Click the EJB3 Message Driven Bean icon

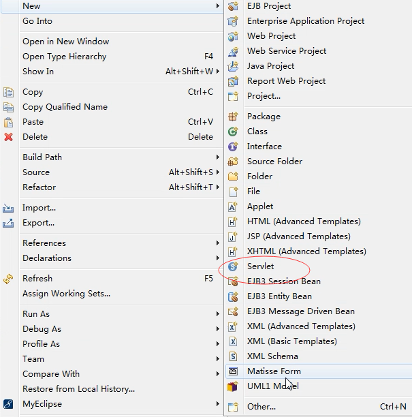233,311
